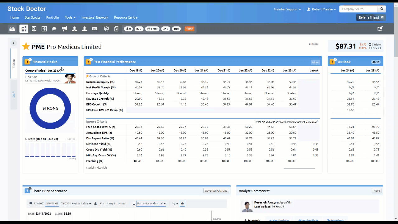Toggle the SDSDTSR chart overlay
The image size is (398, 224).
click(52, 203)
